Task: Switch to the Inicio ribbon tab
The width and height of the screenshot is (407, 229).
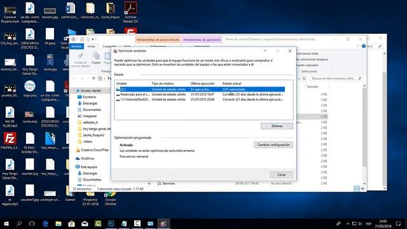Action: 91,46
